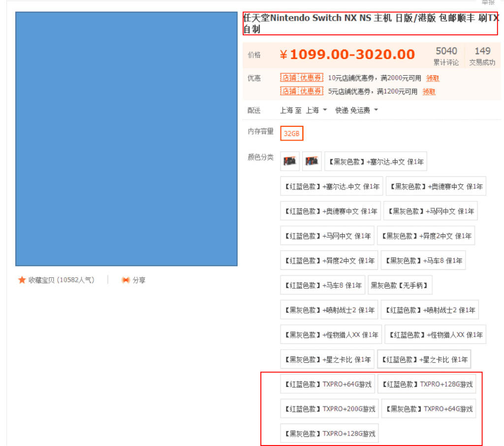This screenshot has height=446, width=504.
Task: Select the 32GB memory capacity option
Action: [291, 133]
